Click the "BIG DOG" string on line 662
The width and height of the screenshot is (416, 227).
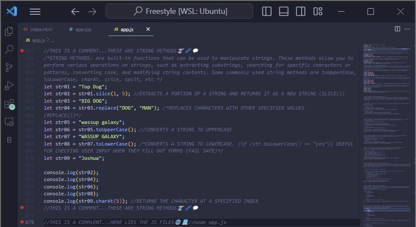(91, 101)
